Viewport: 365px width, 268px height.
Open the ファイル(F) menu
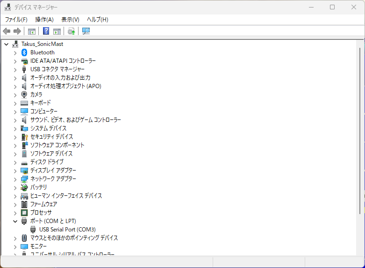click(16, 19)
